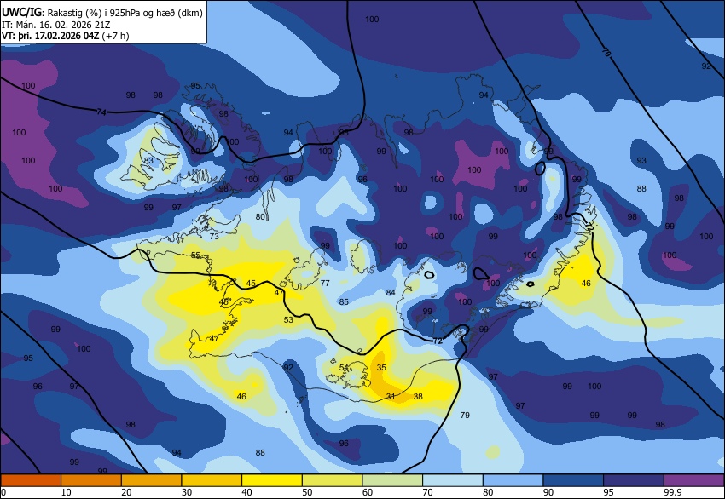Click the '30' legend tick label
This screenshot has height=499, width=725.
point(186,492)
